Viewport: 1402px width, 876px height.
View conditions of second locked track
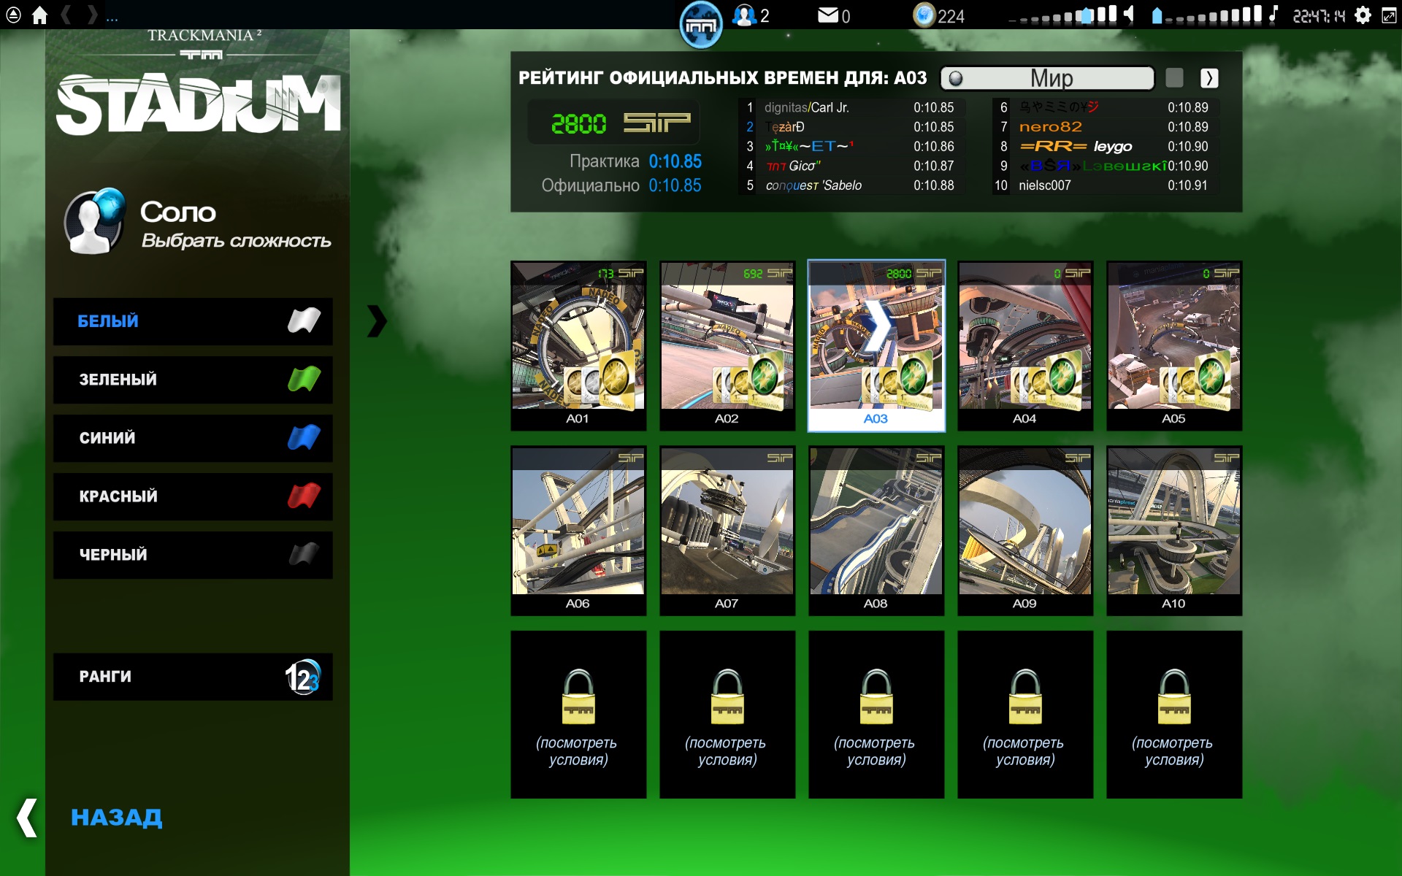coord(727,715)
